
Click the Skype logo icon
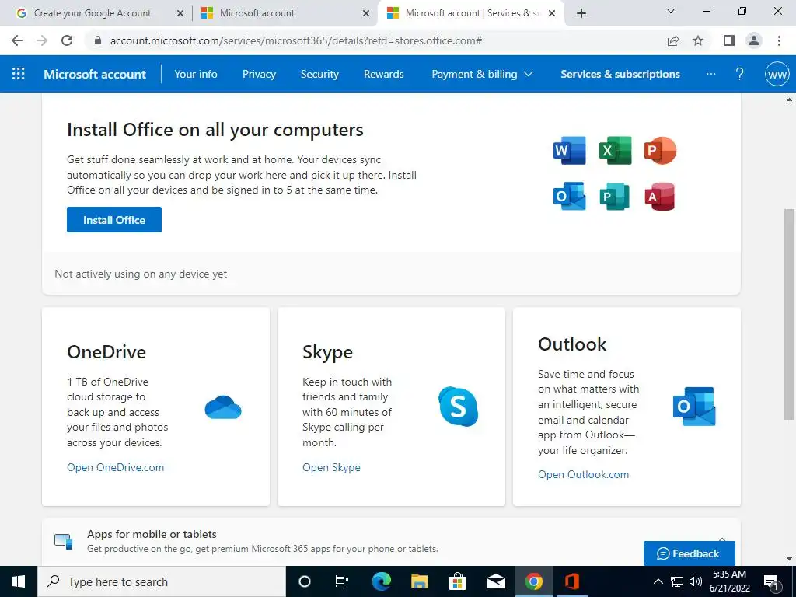[x=458, y=406]
